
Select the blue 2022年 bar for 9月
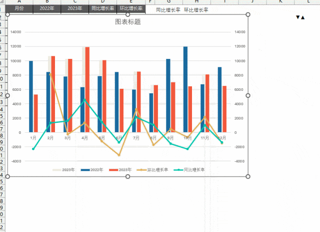tap(168, 96)
